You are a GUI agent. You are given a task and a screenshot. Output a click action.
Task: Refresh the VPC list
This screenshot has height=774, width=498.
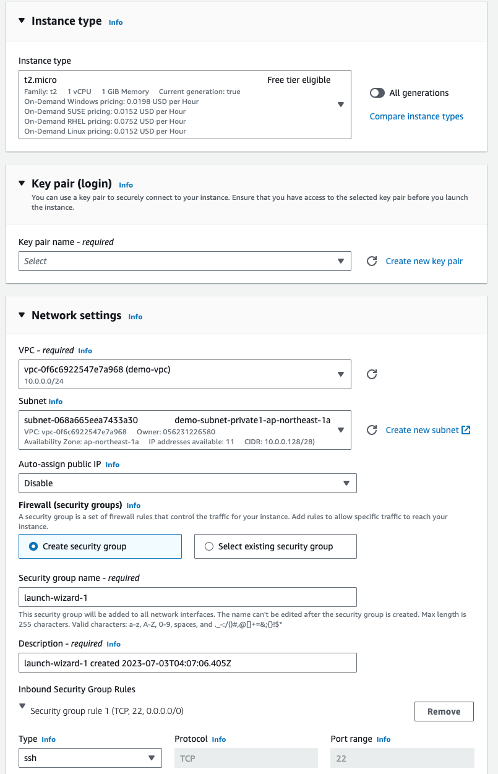(372, 374)
